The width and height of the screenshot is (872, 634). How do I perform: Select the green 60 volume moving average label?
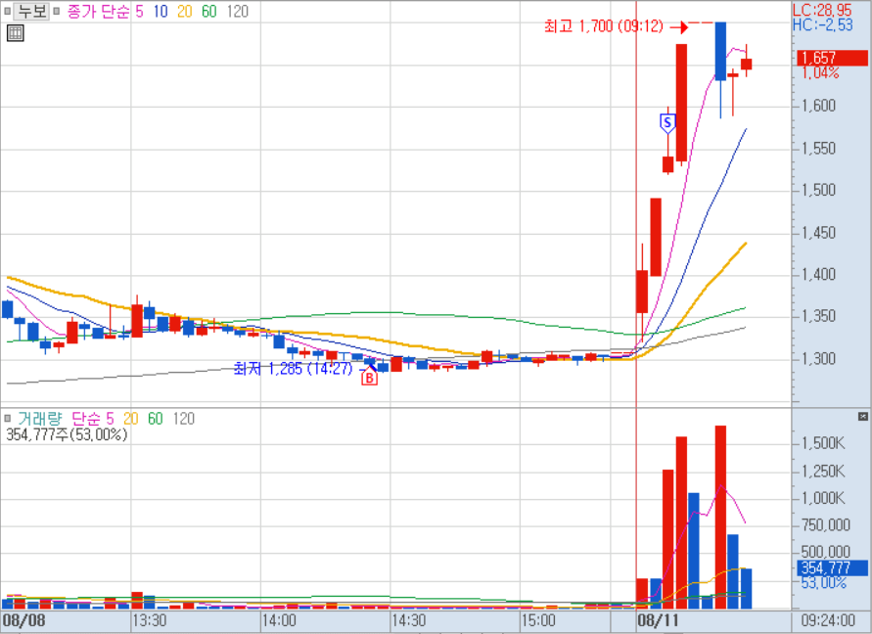[155, 419]
